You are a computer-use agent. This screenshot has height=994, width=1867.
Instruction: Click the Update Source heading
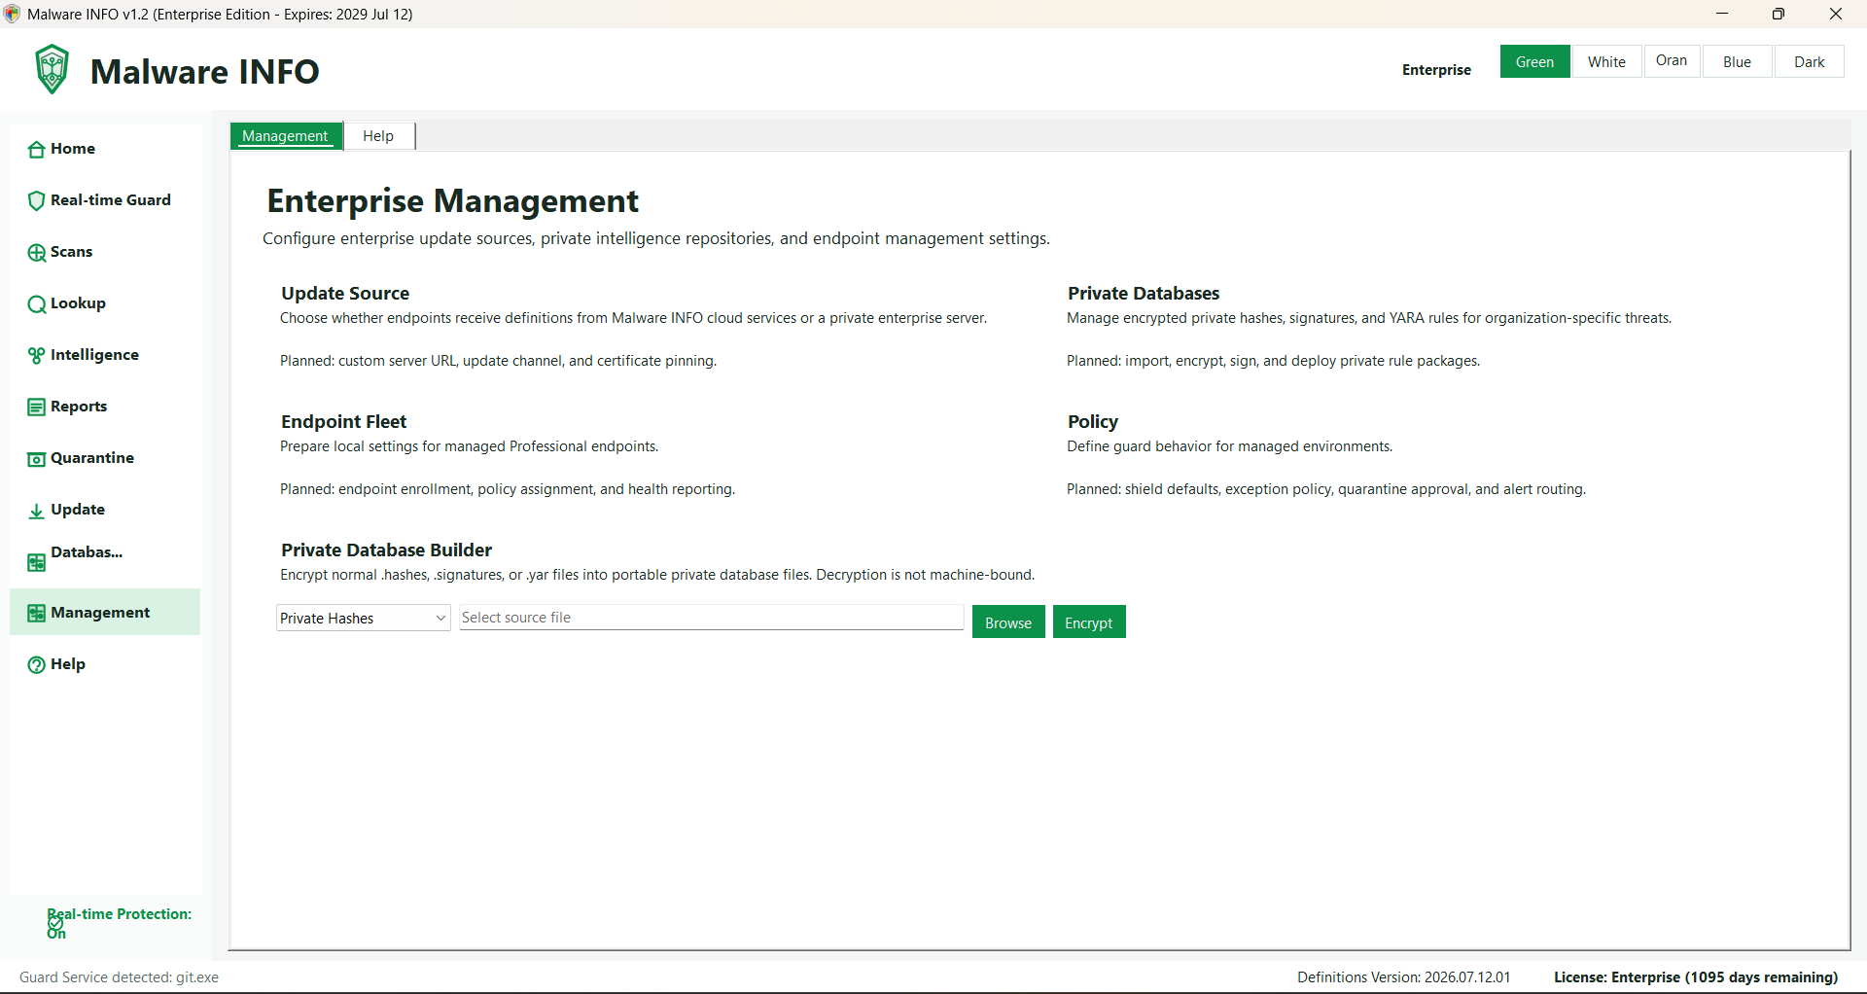tap(345, 294)
